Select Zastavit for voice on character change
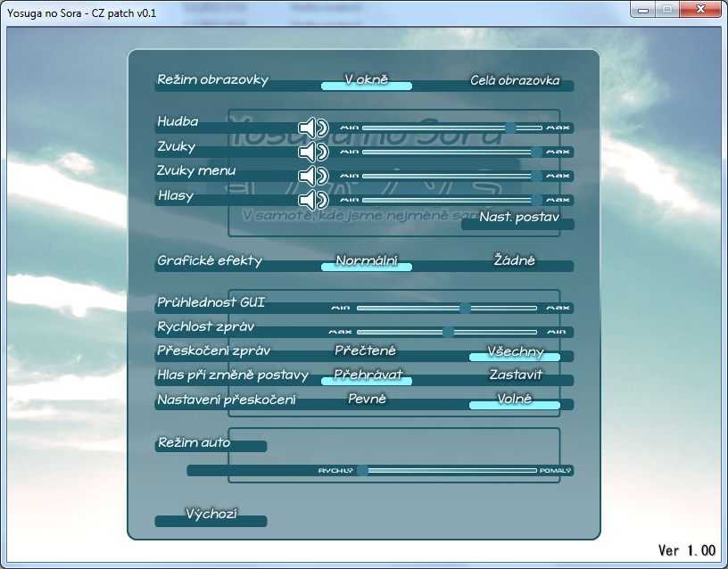Viewport: 728px width, 569px height. pyautogui.click(x=515, y=376)
